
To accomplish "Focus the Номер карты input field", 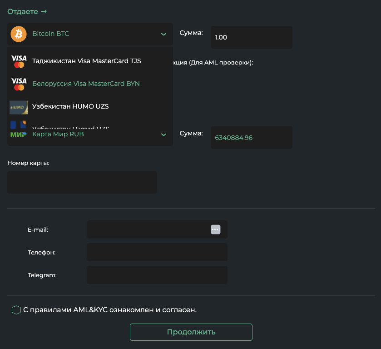I will point(82,182).
